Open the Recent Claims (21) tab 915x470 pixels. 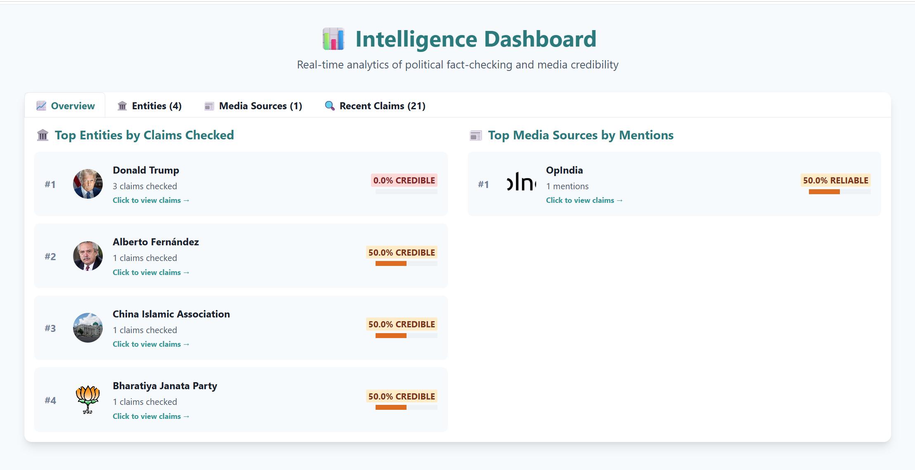click(375, 106)
